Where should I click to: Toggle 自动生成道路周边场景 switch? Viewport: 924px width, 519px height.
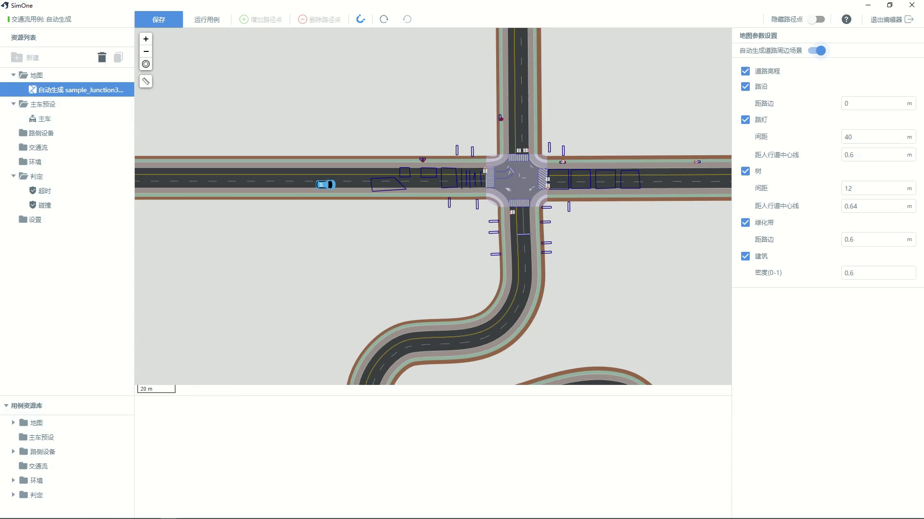point(817,50)
